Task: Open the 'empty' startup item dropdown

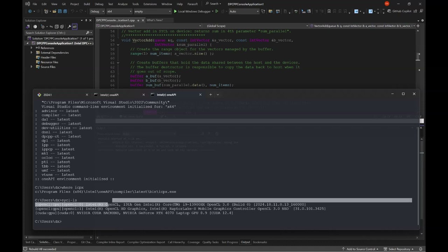Action: pos(153,11)
